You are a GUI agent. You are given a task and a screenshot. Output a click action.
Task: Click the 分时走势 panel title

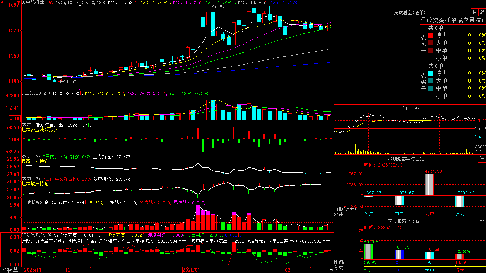[x=409, y=108]
